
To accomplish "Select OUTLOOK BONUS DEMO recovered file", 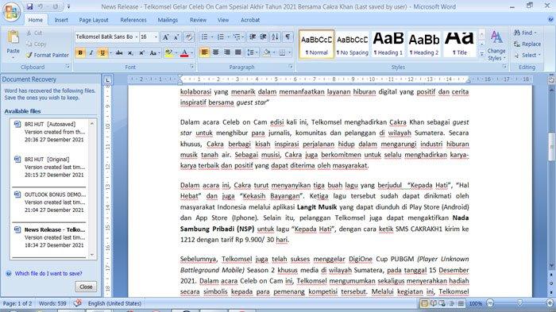I will click(49, 202).
